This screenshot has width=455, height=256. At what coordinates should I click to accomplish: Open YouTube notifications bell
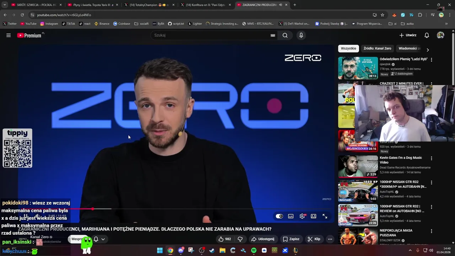click(x=427, y=35)
